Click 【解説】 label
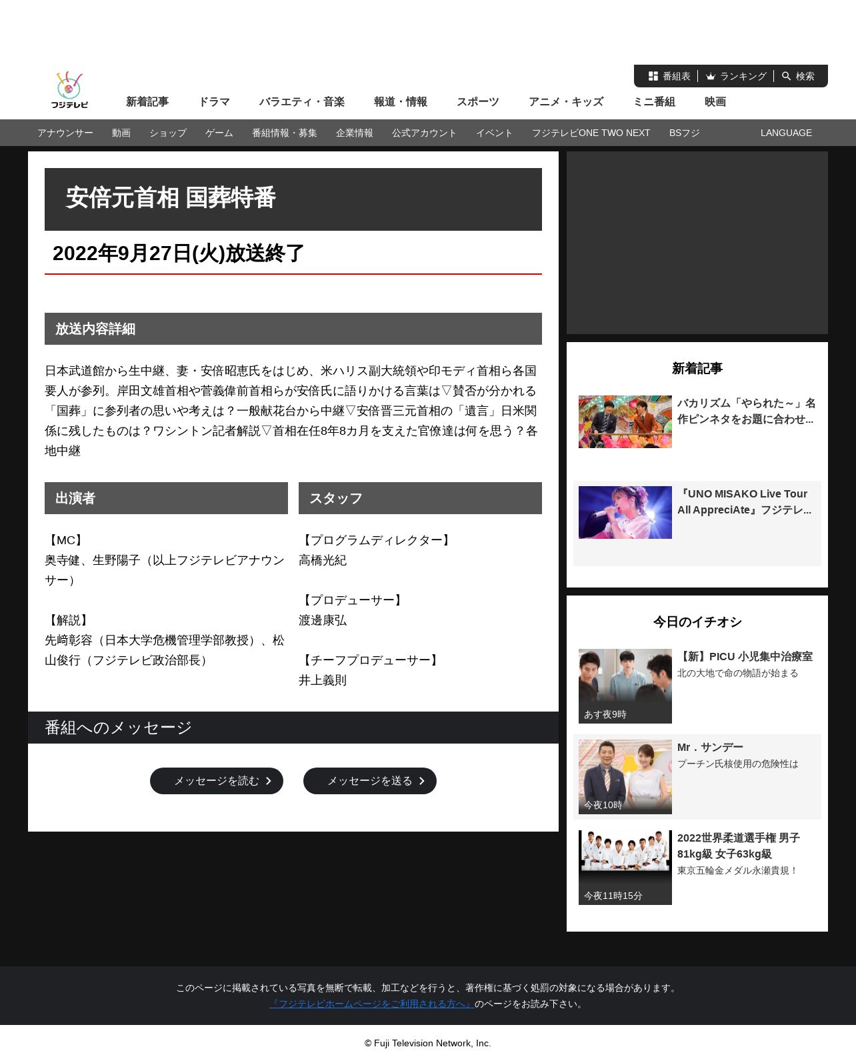The width and height of the screenshot is (856, 1061). pyautogui.click(x=69, y=620)
